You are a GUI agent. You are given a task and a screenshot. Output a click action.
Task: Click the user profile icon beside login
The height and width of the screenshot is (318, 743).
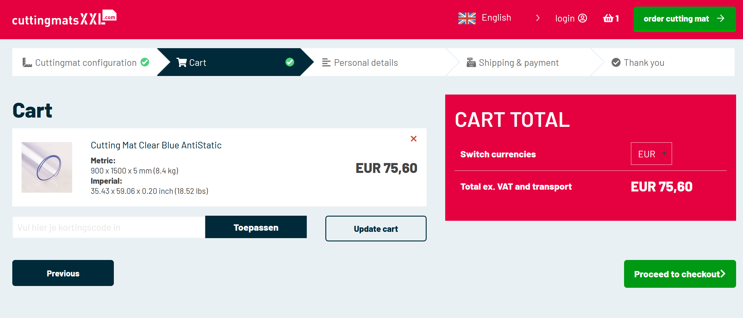582,18
